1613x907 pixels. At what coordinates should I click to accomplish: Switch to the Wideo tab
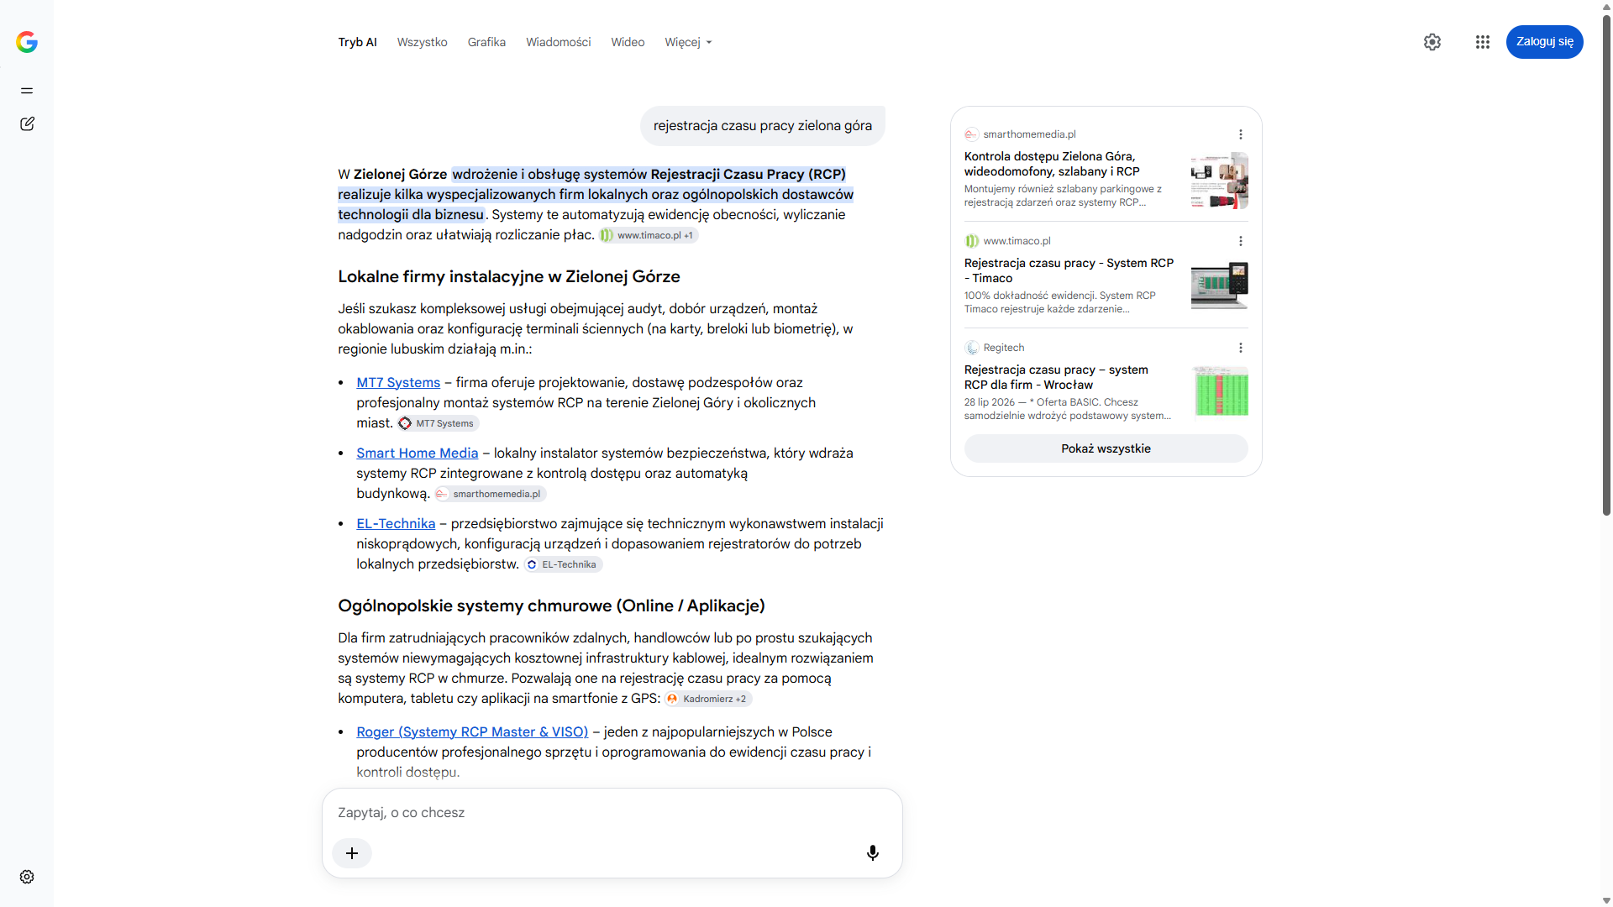pos(628,42)
